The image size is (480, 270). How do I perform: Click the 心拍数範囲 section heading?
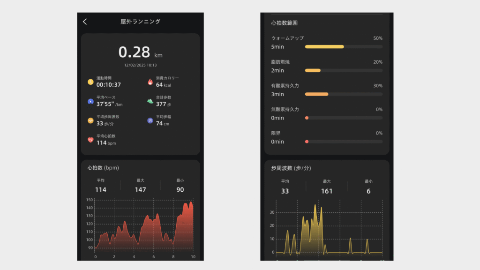click(x=284, y=22)
